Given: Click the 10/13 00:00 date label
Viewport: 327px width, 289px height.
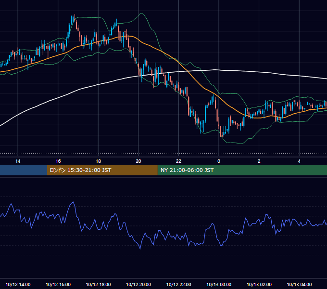Looking at the screenshot, I should click(x=219, y=284).
